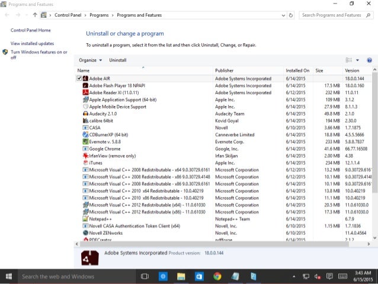This screenshot has width=378, height=284.
Task: Click the Adobe Reader XI icon
Action: click(x=85, y=92)
